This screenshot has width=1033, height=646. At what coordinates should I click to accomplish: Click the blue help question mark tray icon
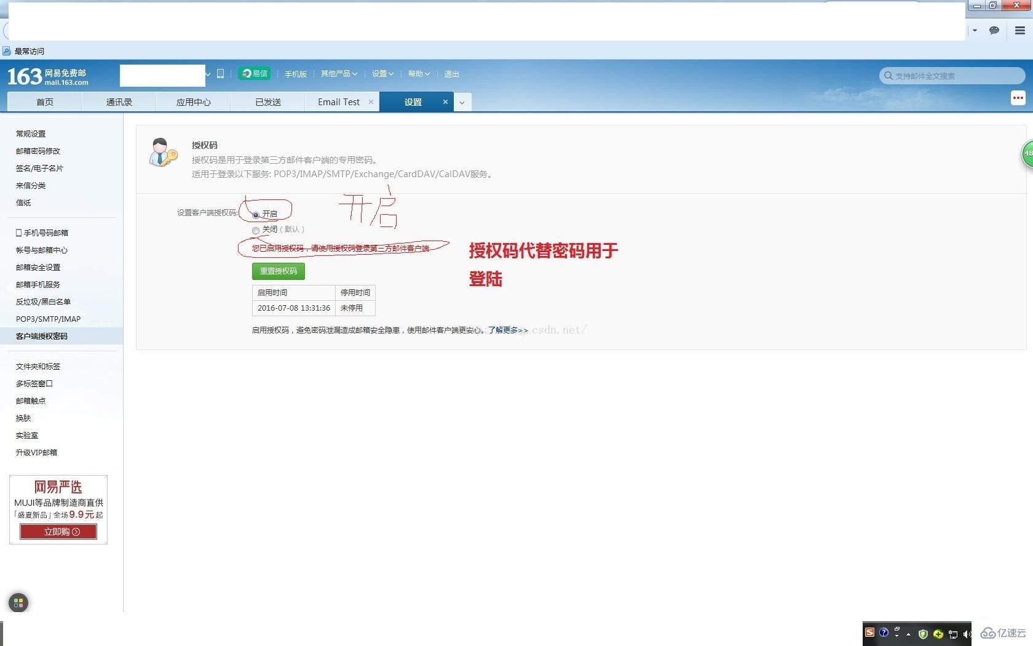click(x=884, y=632)
